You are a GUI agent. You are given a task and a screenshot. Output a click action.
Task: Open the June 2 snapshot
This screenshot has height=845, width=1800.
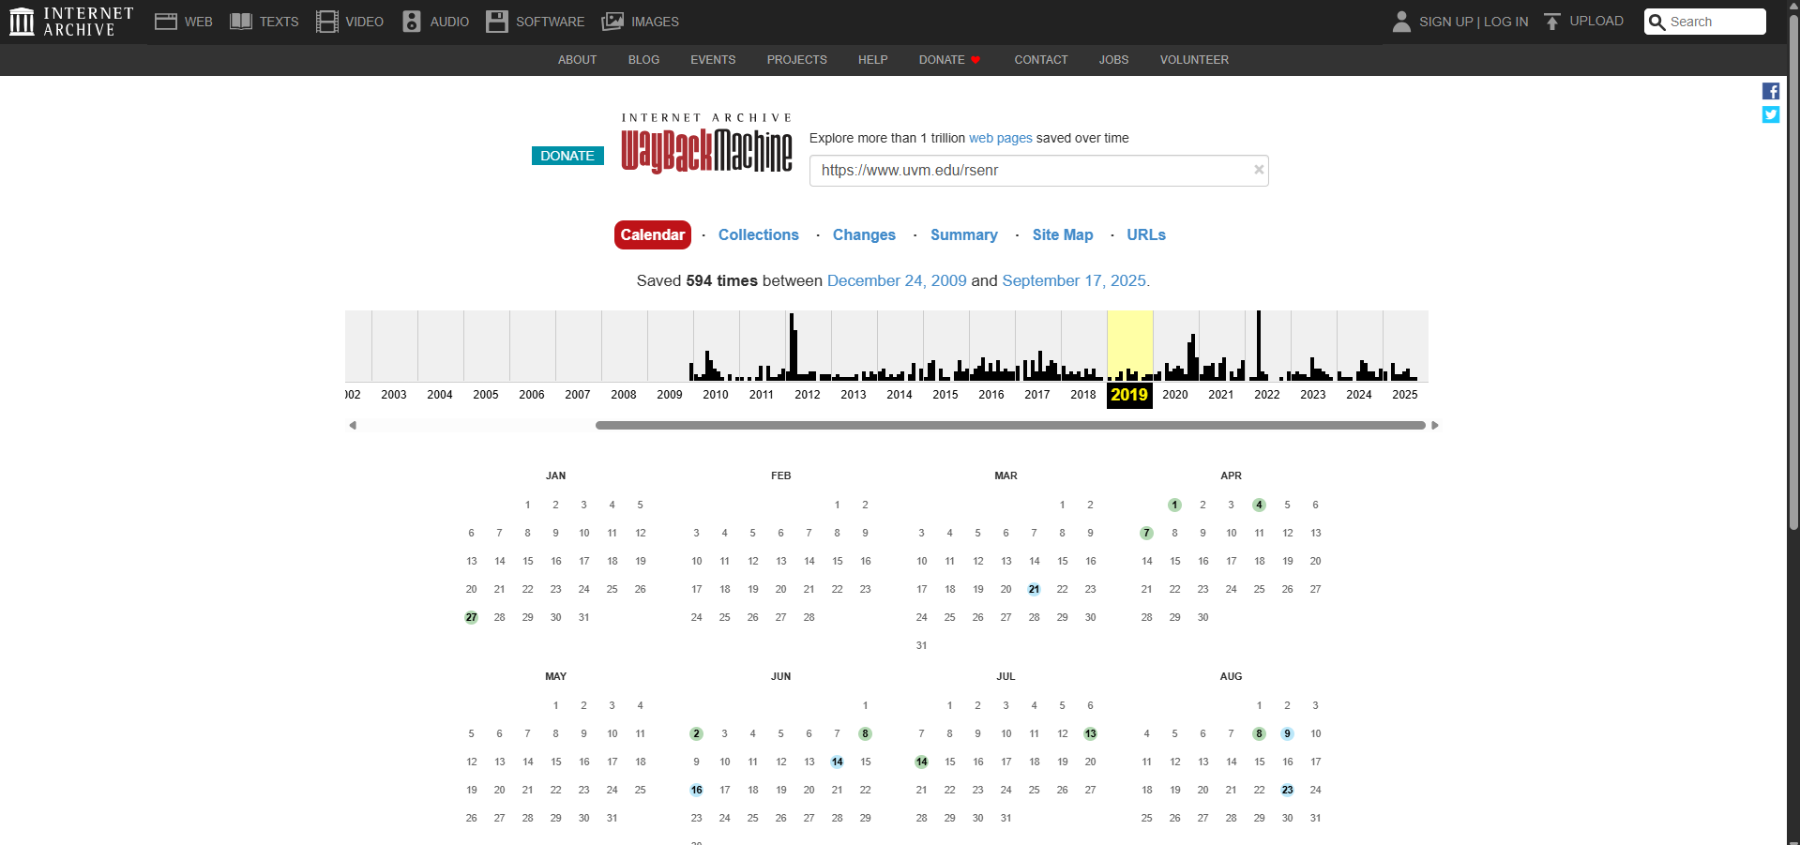coord(696,733)
